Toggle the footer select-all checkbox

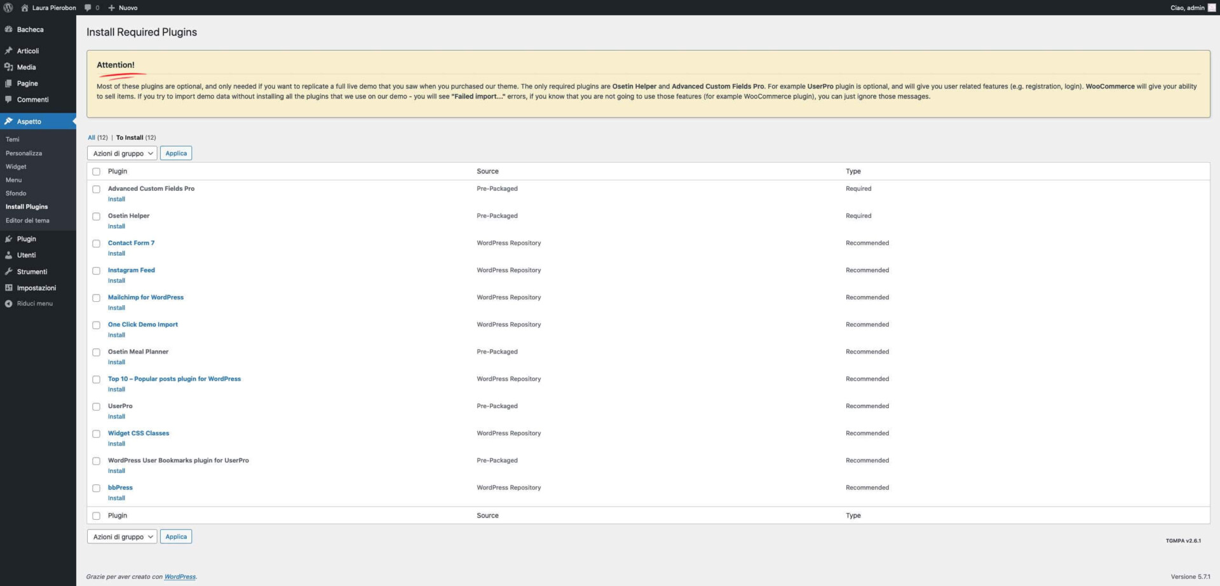(97, 516)
